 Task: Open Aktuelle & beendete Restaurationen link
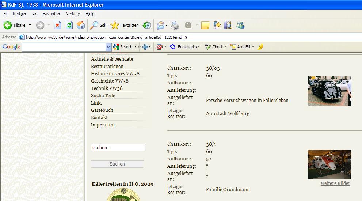coord(112,62)
